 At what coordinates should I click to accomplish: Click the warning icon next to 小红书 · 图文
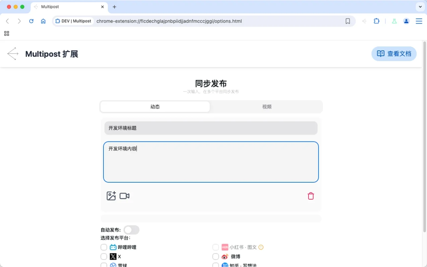261,247
